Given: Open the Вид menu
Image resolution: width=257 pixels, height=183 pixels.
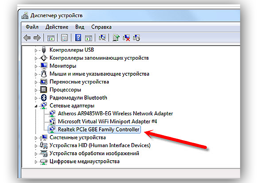Looking at the screenshot, I should tap(80, 27).
